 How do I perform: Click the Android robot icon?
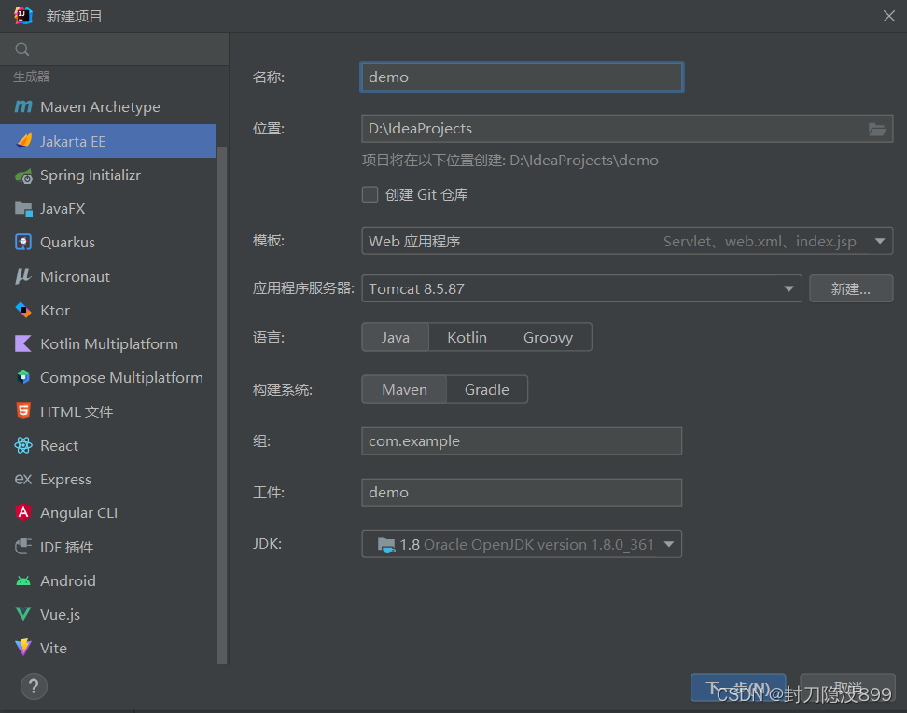pyautogui.click(x=23, y=580)
